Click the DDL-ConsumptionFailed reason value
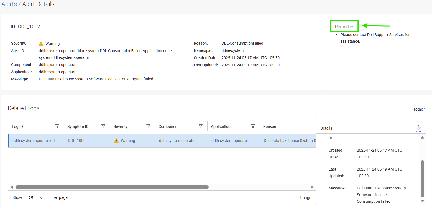Viewport: 432px width, 208px height. pos(242,43)
